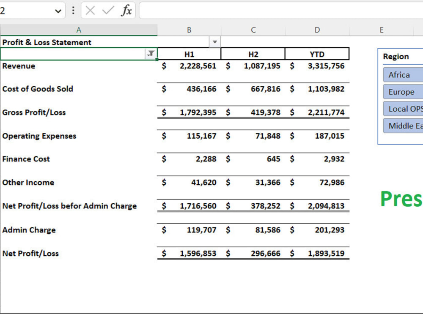Confirm entry with the checkmark icon
Screen dimensions: 423x317
[x=108, y=11]
